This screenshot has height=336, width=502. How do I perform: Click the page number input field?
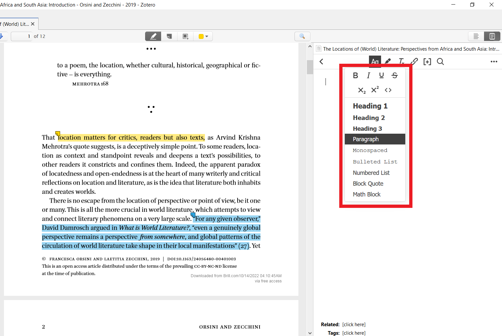pyautogui.click(x=21, y=36)
